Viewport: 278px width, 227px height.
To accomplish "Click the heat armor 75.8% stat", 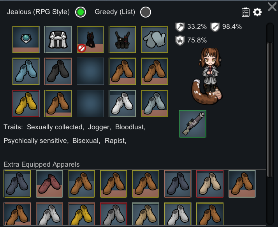I will (191, 40).
